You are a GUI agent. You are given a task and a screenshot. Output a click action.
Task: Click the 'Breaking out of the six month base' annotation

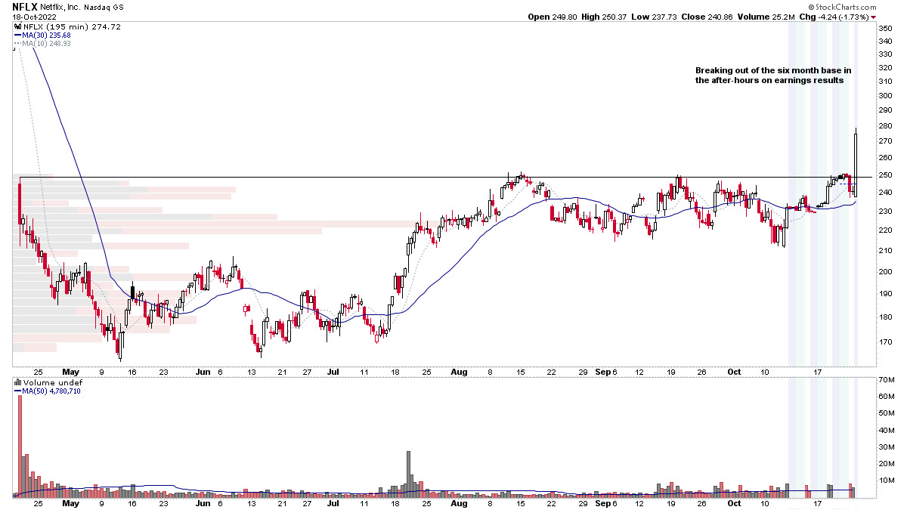click(772, 70)
